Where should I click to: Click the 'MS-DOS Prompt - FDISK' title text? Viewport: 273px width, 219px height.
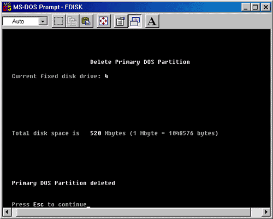[x=48, y=7]
